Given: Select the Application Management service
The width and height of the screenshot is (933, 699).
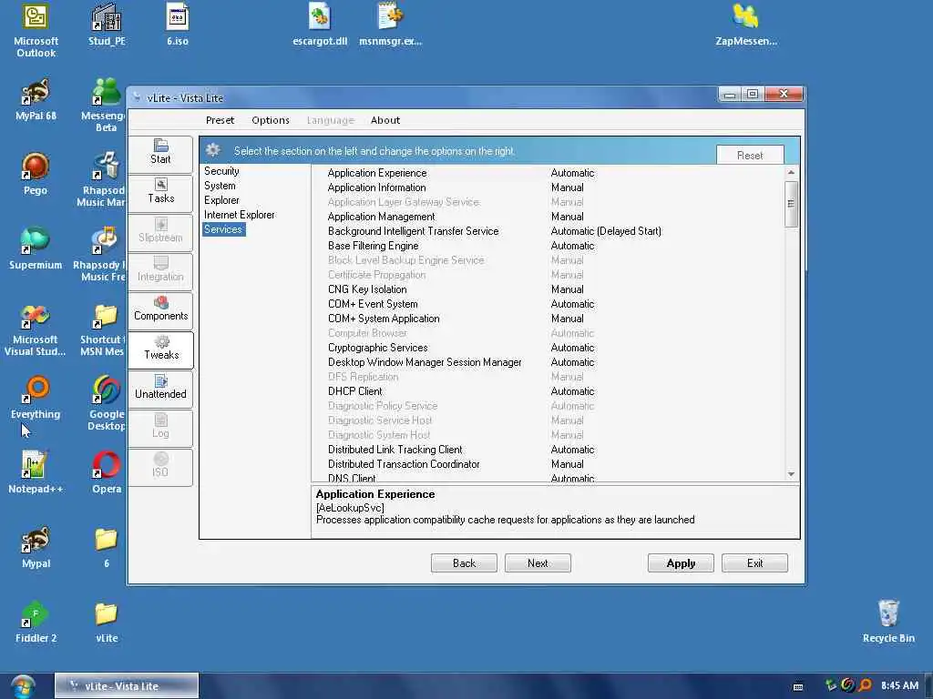Looking at the screenshot, I should point(548,217).
